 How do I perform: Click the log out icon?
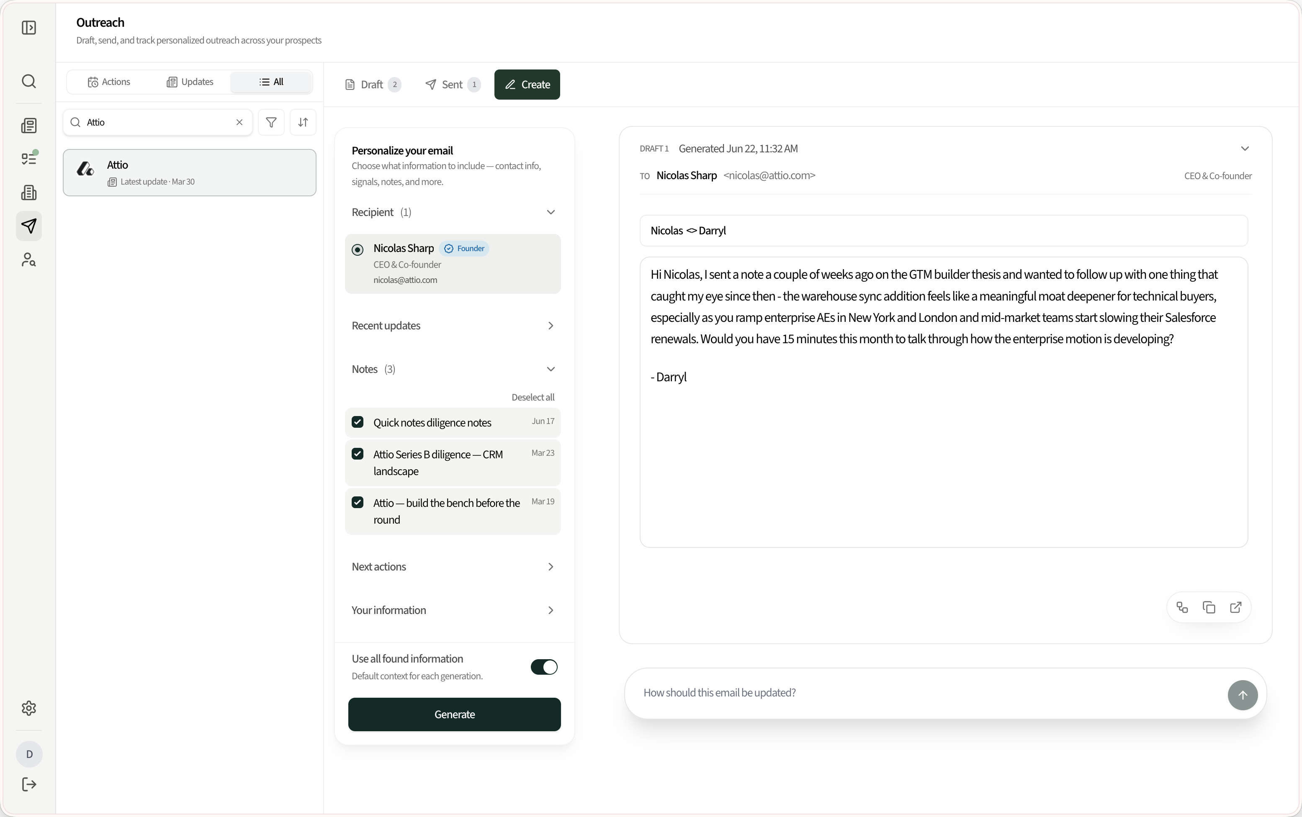[28, 784]
